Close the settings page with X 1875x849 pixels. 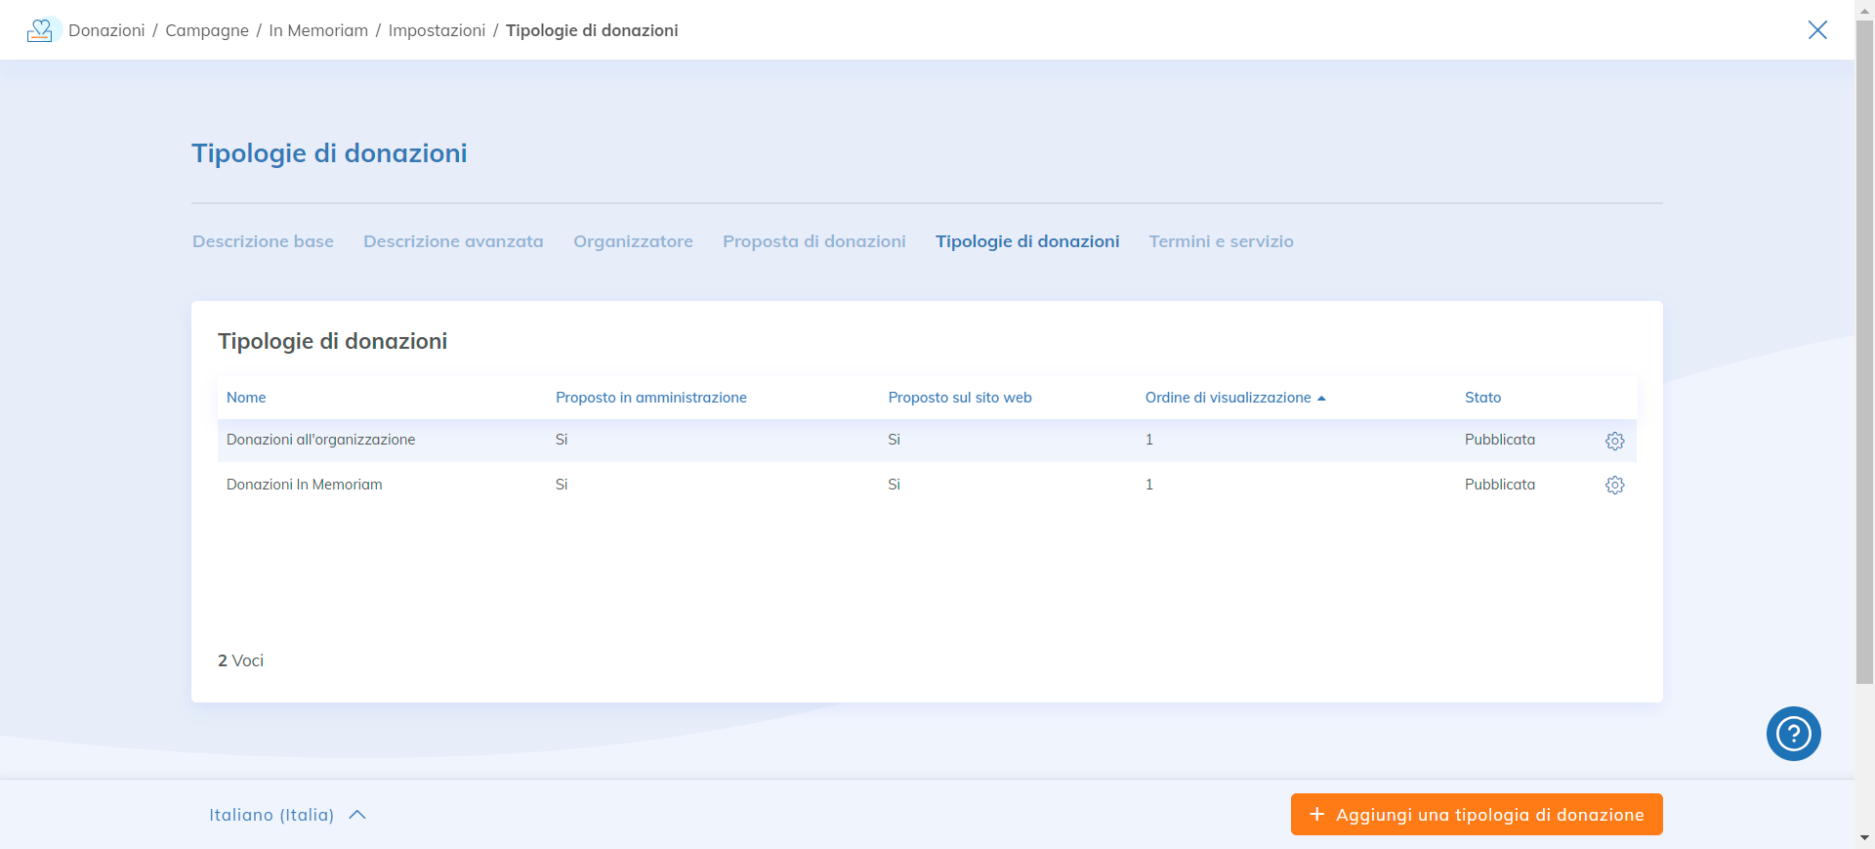[x=1816, y=30]
